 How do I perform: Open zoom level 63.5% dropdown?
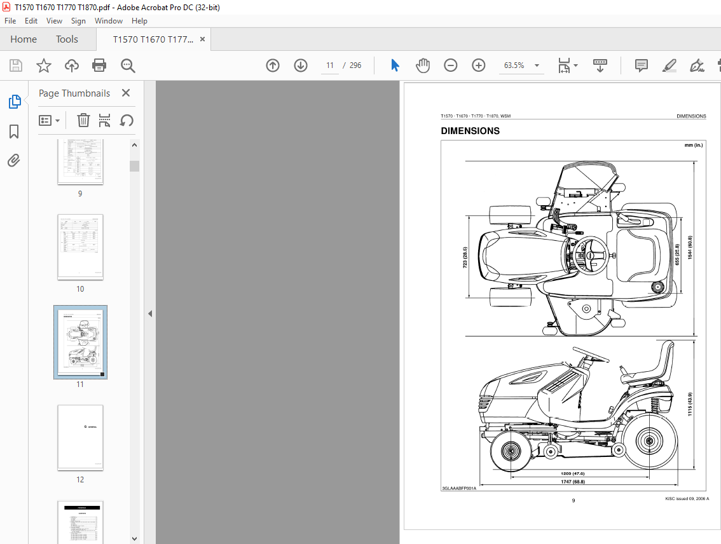537,65
